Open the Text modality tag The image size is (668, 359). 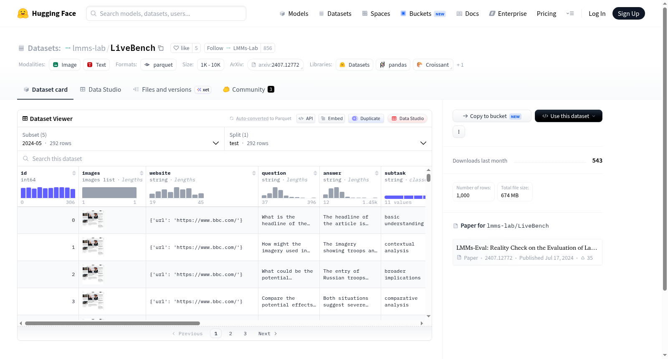click(96, 65)
